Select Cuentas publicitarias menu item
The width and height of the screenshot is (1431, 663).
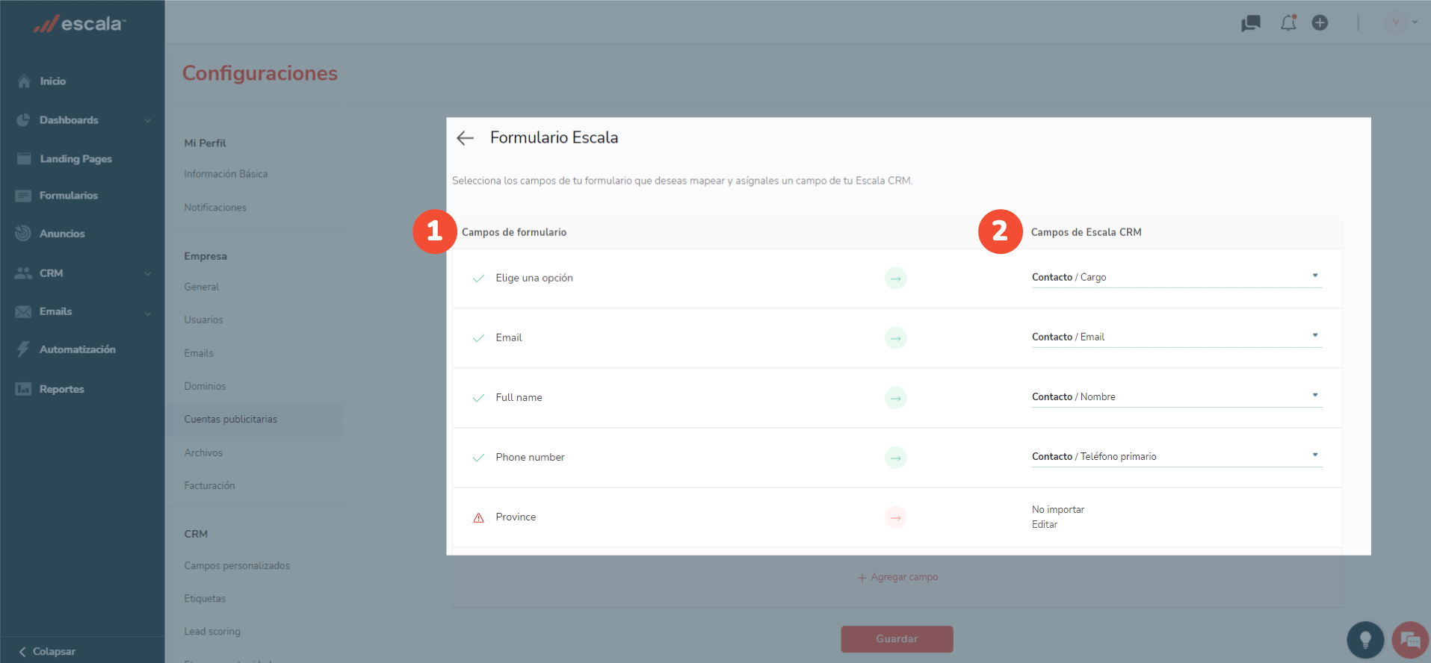pyautogui.click(x=253, y=420)
